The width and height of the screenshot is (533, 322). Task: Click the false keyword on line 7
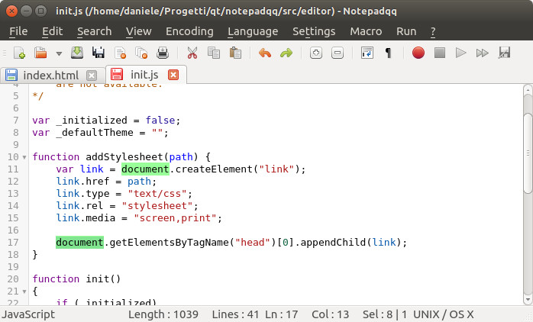160,121
